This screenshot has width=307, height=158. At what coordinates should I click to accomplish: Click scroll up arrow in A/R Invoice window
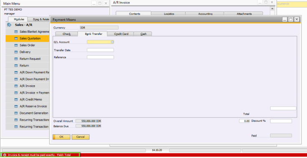(272, 9)
